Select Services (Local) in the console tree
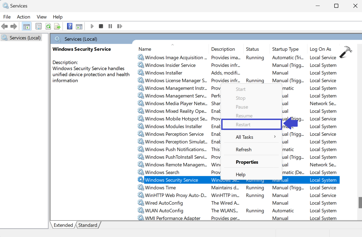The image size is (362, 237). [x=25, y=38]
